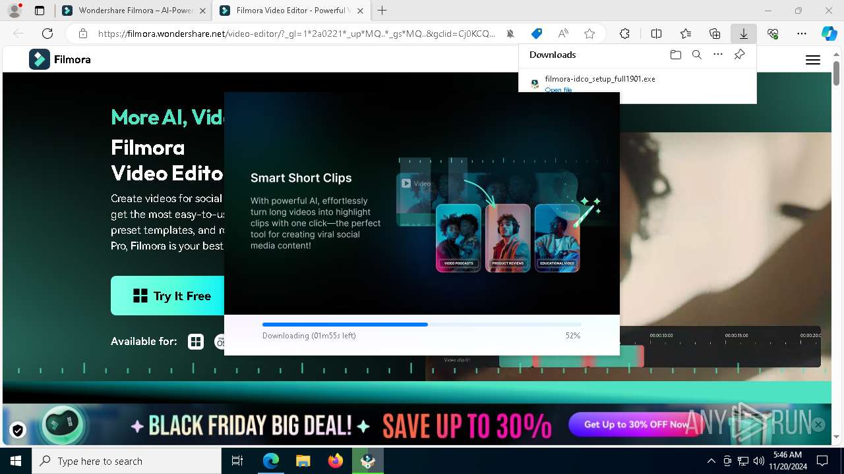Close the Black Friday banner
This screenshot has width=844, height=474.
[818, 425]
